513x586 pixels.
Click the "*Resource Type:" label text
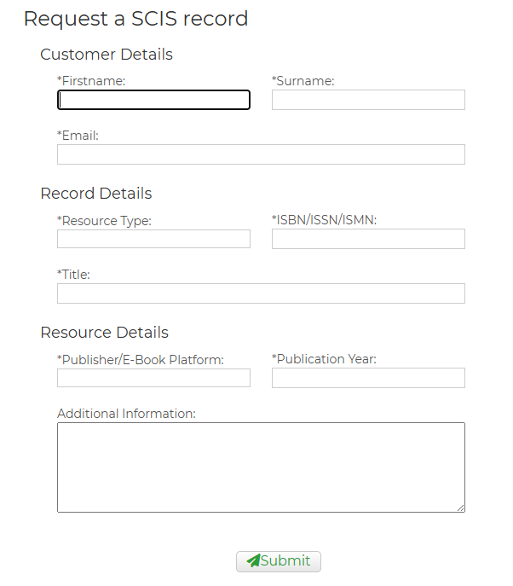[104, 221]
